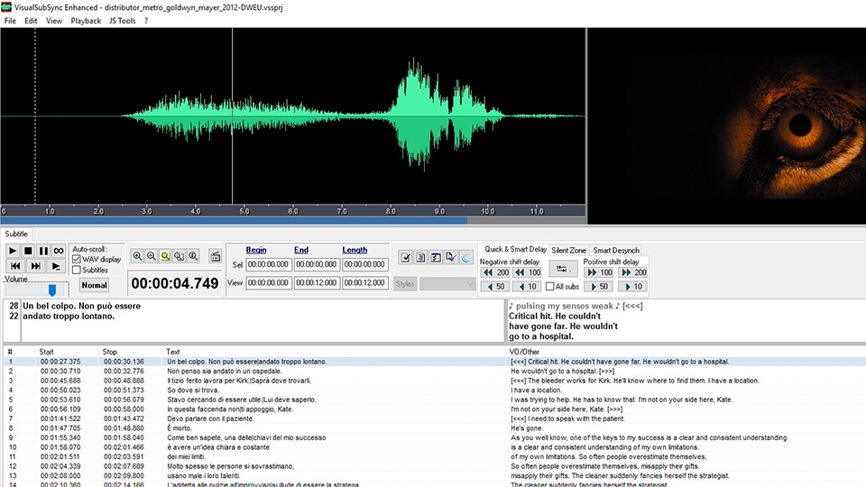This screenshot has width=866, height=487.
Task: Tick the All subs checkbox
Action: click(x=549, y=287)
